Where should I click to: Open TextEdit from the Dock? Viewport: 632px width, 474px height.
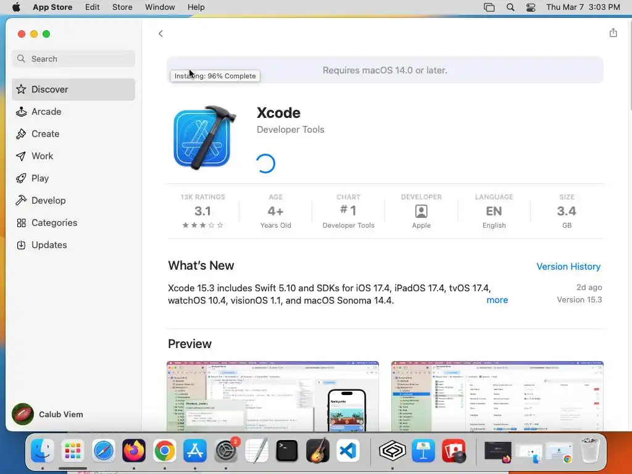pos(256,451)
